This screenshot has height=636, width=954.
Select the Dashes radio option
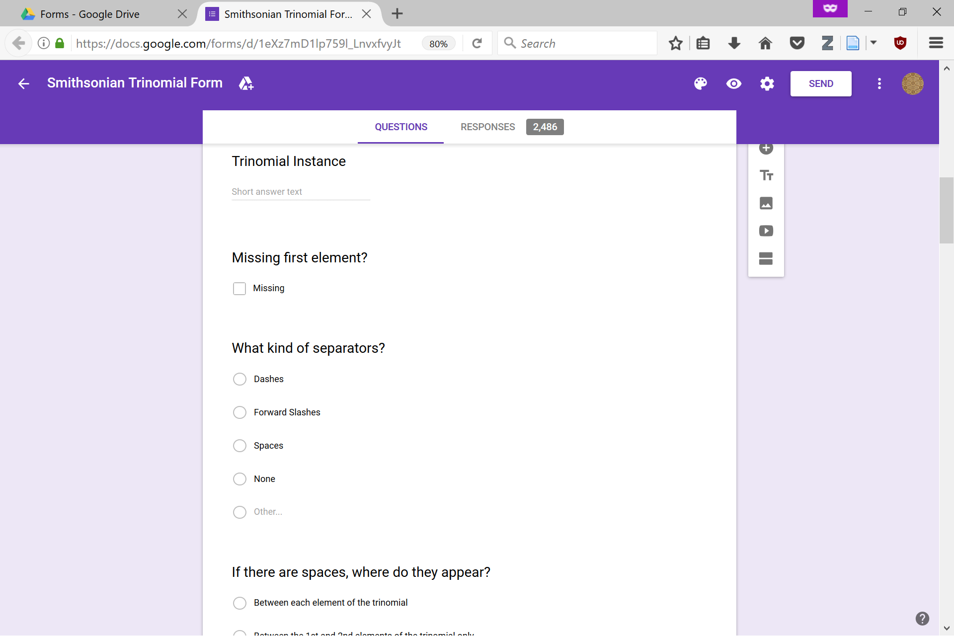(x=239, y=379)
